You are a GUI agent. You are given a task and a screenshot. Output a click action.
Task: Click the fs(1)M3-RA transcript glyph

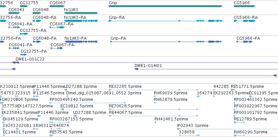(x=80, y=21)
